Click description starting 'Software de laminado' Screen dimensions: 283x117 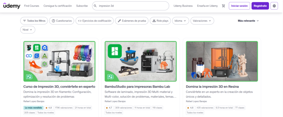(x=141, y=94)
